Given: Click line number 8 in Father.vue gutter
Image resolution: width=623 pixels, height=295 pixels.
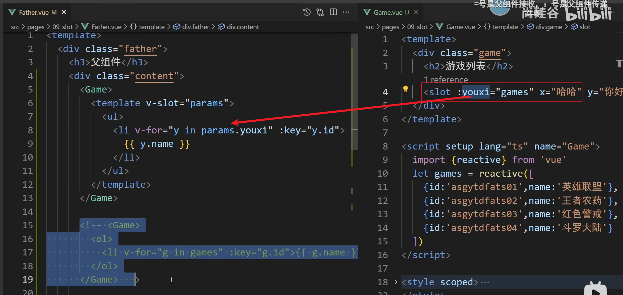Looking at the screenshot, I should coord(30,130).
